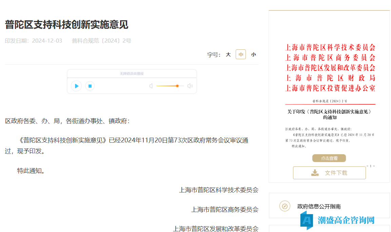Click the blue 潮盛高企咨询网 logo icon

click(x=306, y=220)
